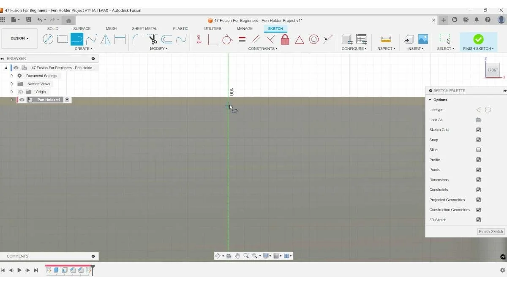
Task: Click the save icon in top bar
Action: click(x=28, y=20)
